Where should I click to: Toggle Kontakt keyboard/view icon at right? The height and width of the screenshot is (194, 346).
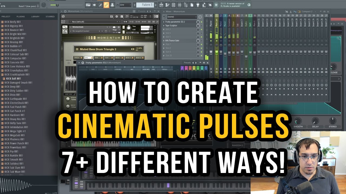click(x=156, y=16)
